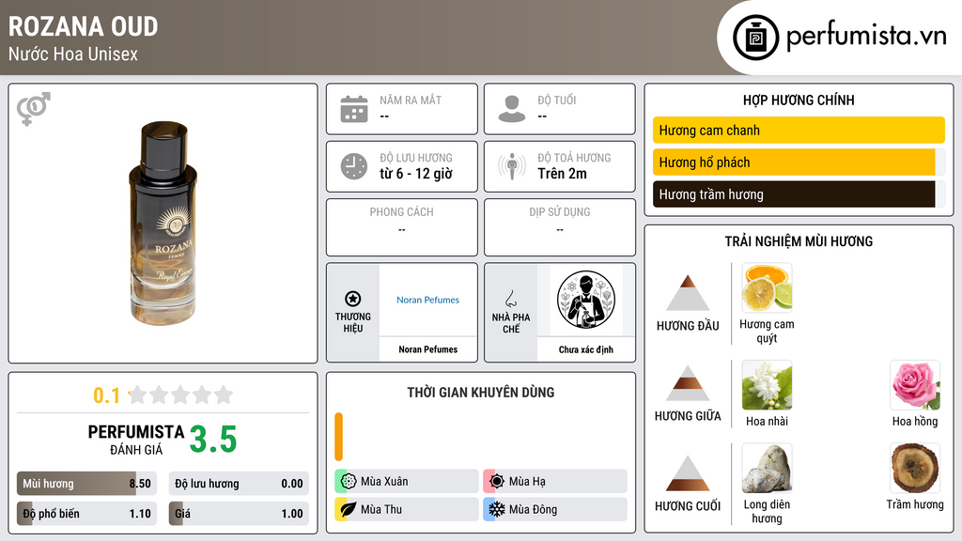This screenshot has width=962, height=541.
Task: Select the Hương cam chanh accord bar
Action: tap(799, 130)
